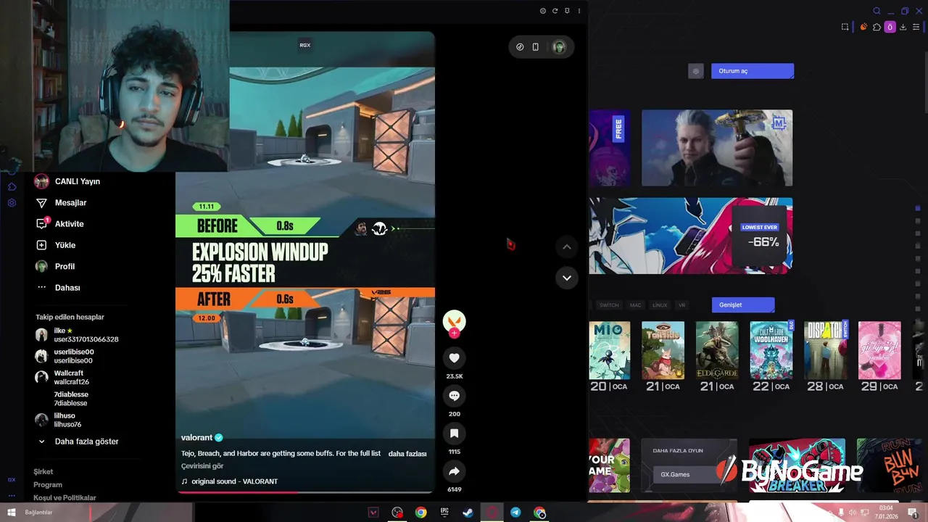The height and width of the screenshot is (522, 928).
Task: Click Opera GX search icon
Action: click(877, 11)
